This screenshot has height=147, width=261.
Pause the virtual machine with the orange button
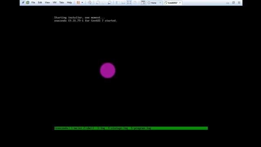click(x=78, y=2)
